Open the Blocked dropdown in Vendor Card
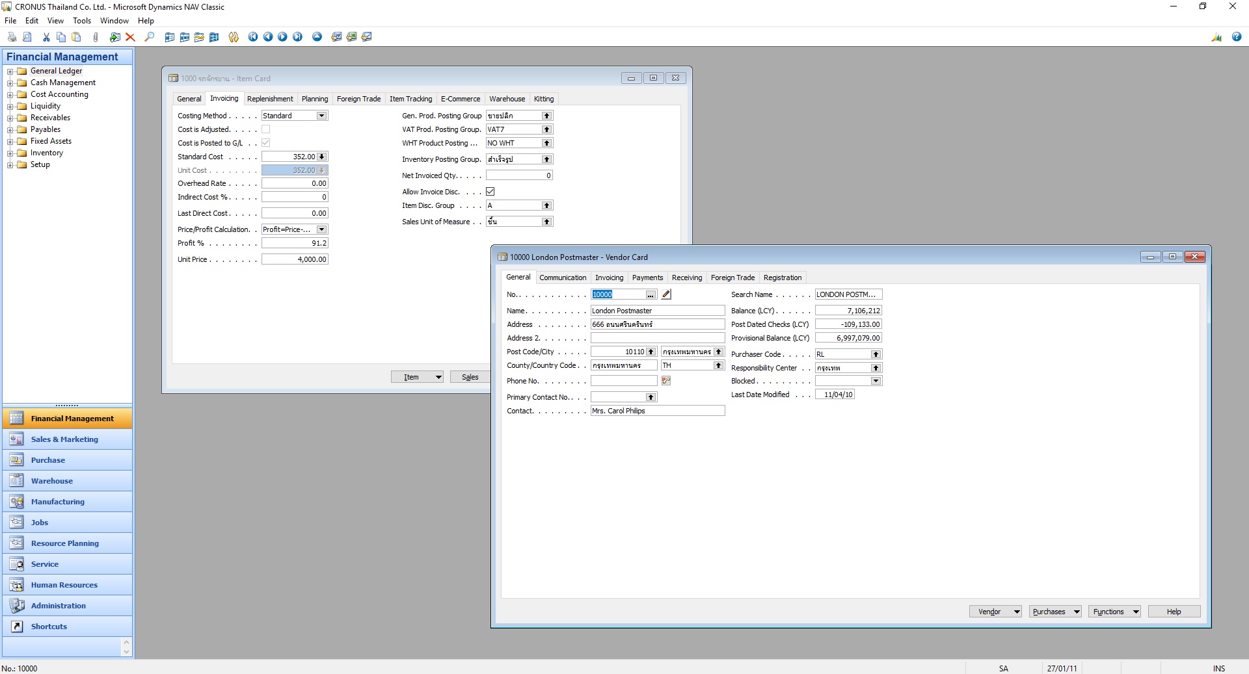 tap(876, 381)
